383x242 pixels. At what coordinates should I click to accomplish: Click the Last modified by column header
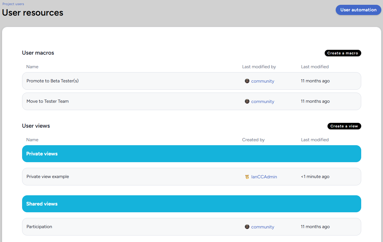(259, 67)
